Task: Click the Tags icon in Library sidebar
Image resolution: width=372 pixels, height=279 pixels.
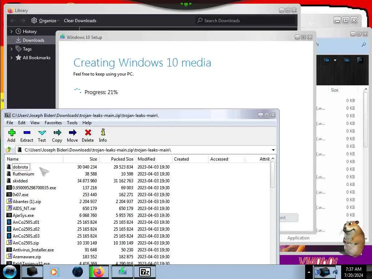Action: coord(18,49)
